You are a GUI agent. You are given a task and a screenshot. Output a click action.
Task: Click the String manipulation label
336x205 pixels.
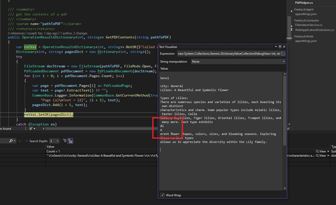174,61
